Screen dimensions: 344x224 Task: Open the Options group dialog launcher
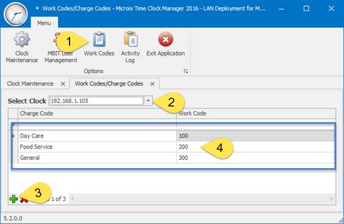[185, 71]
